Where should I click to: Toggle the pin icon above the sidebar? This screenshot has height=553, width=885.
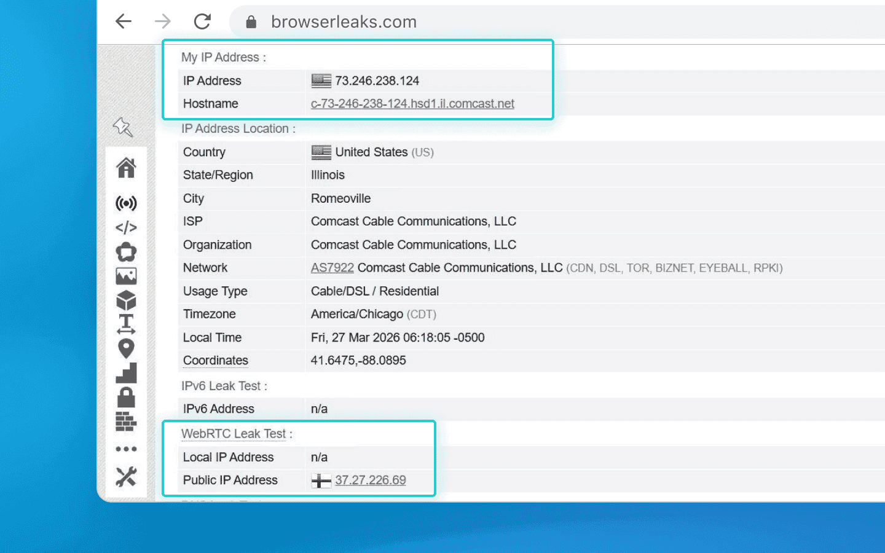[122, 127]
